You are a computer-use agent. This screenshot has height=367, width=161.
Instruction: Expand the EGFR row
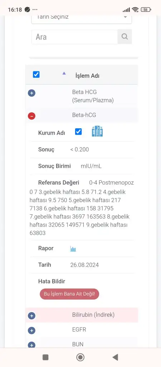click(x=31, y=330)
